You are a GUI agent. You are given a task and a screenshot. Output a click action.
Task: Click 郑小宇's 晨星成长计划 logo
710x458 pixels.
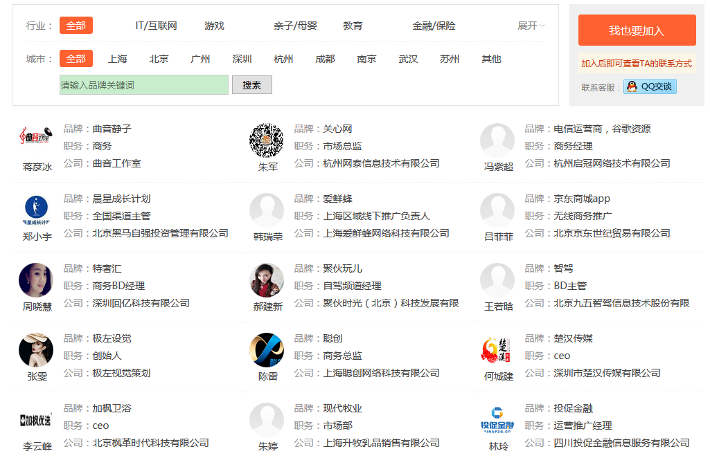tap(36, 210)
